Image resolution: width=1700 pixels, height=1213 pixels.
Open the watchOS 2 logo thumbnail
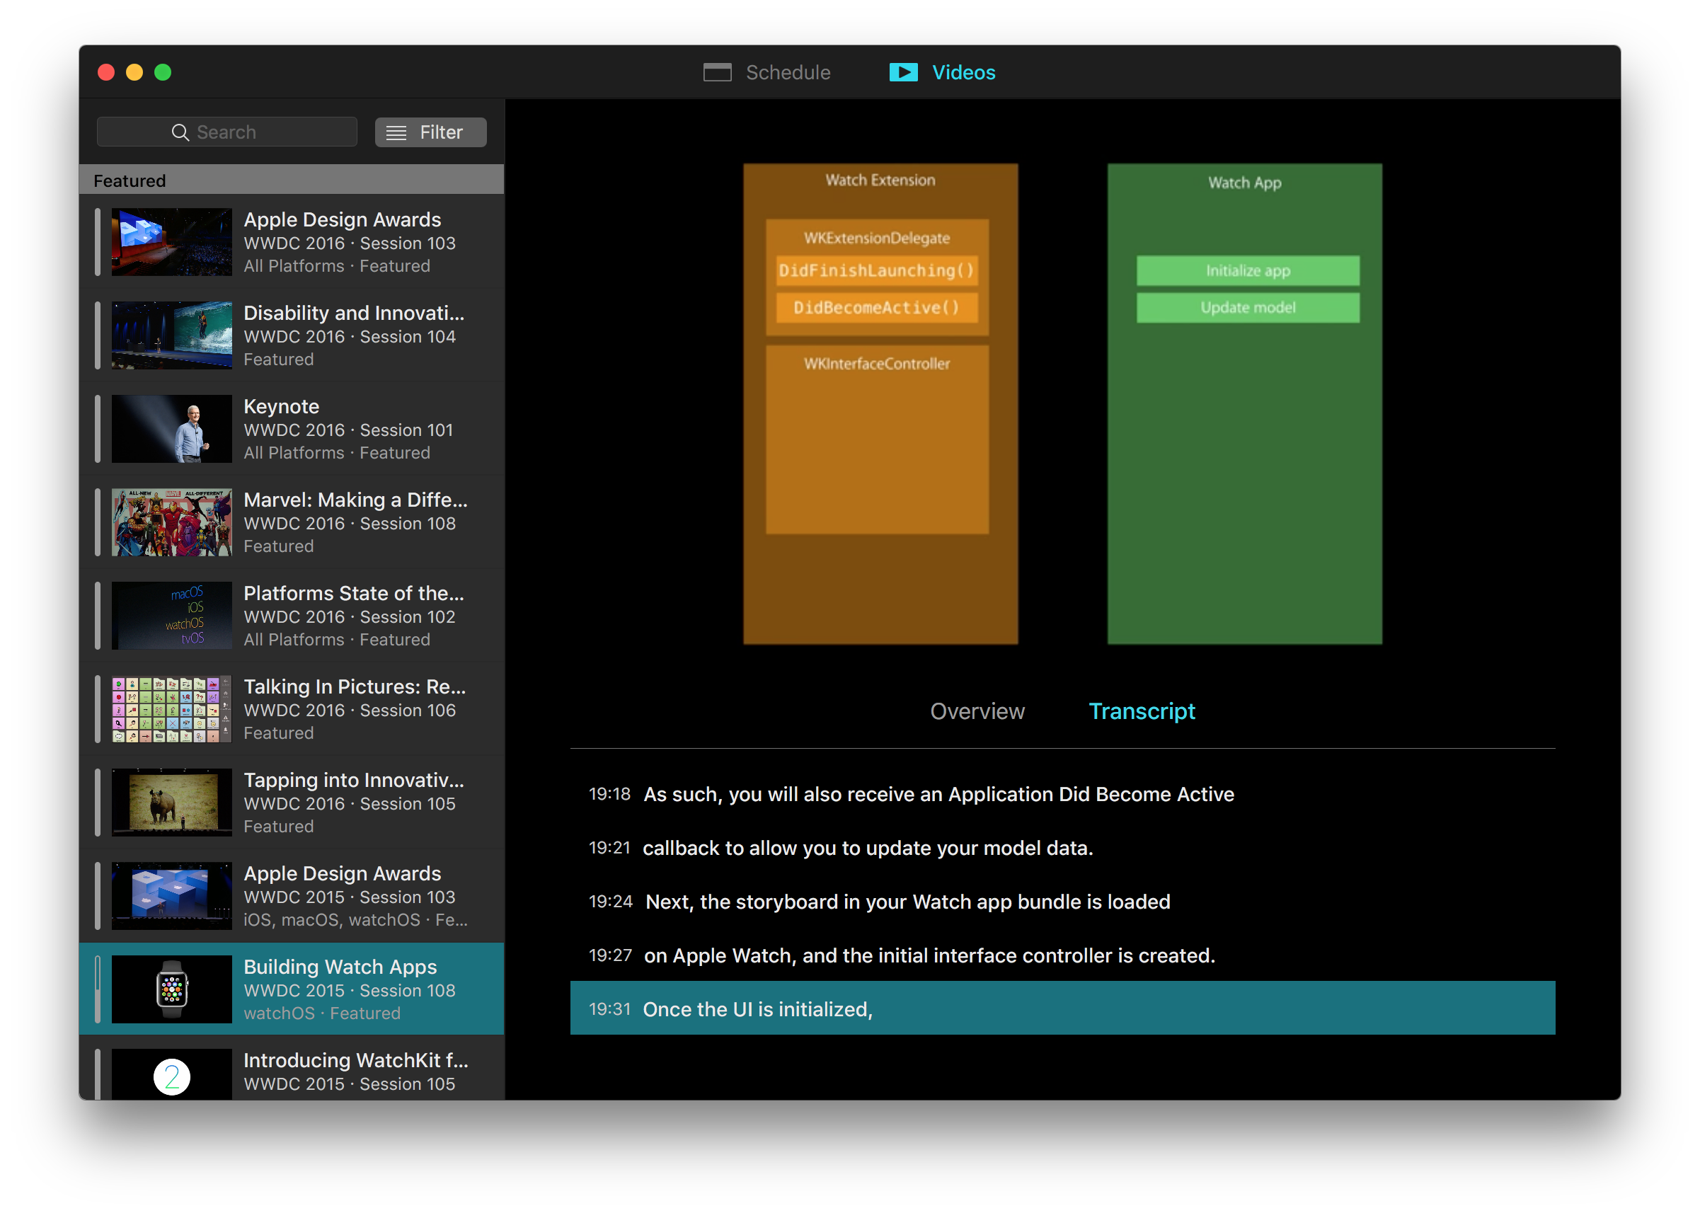point(172,1076)
